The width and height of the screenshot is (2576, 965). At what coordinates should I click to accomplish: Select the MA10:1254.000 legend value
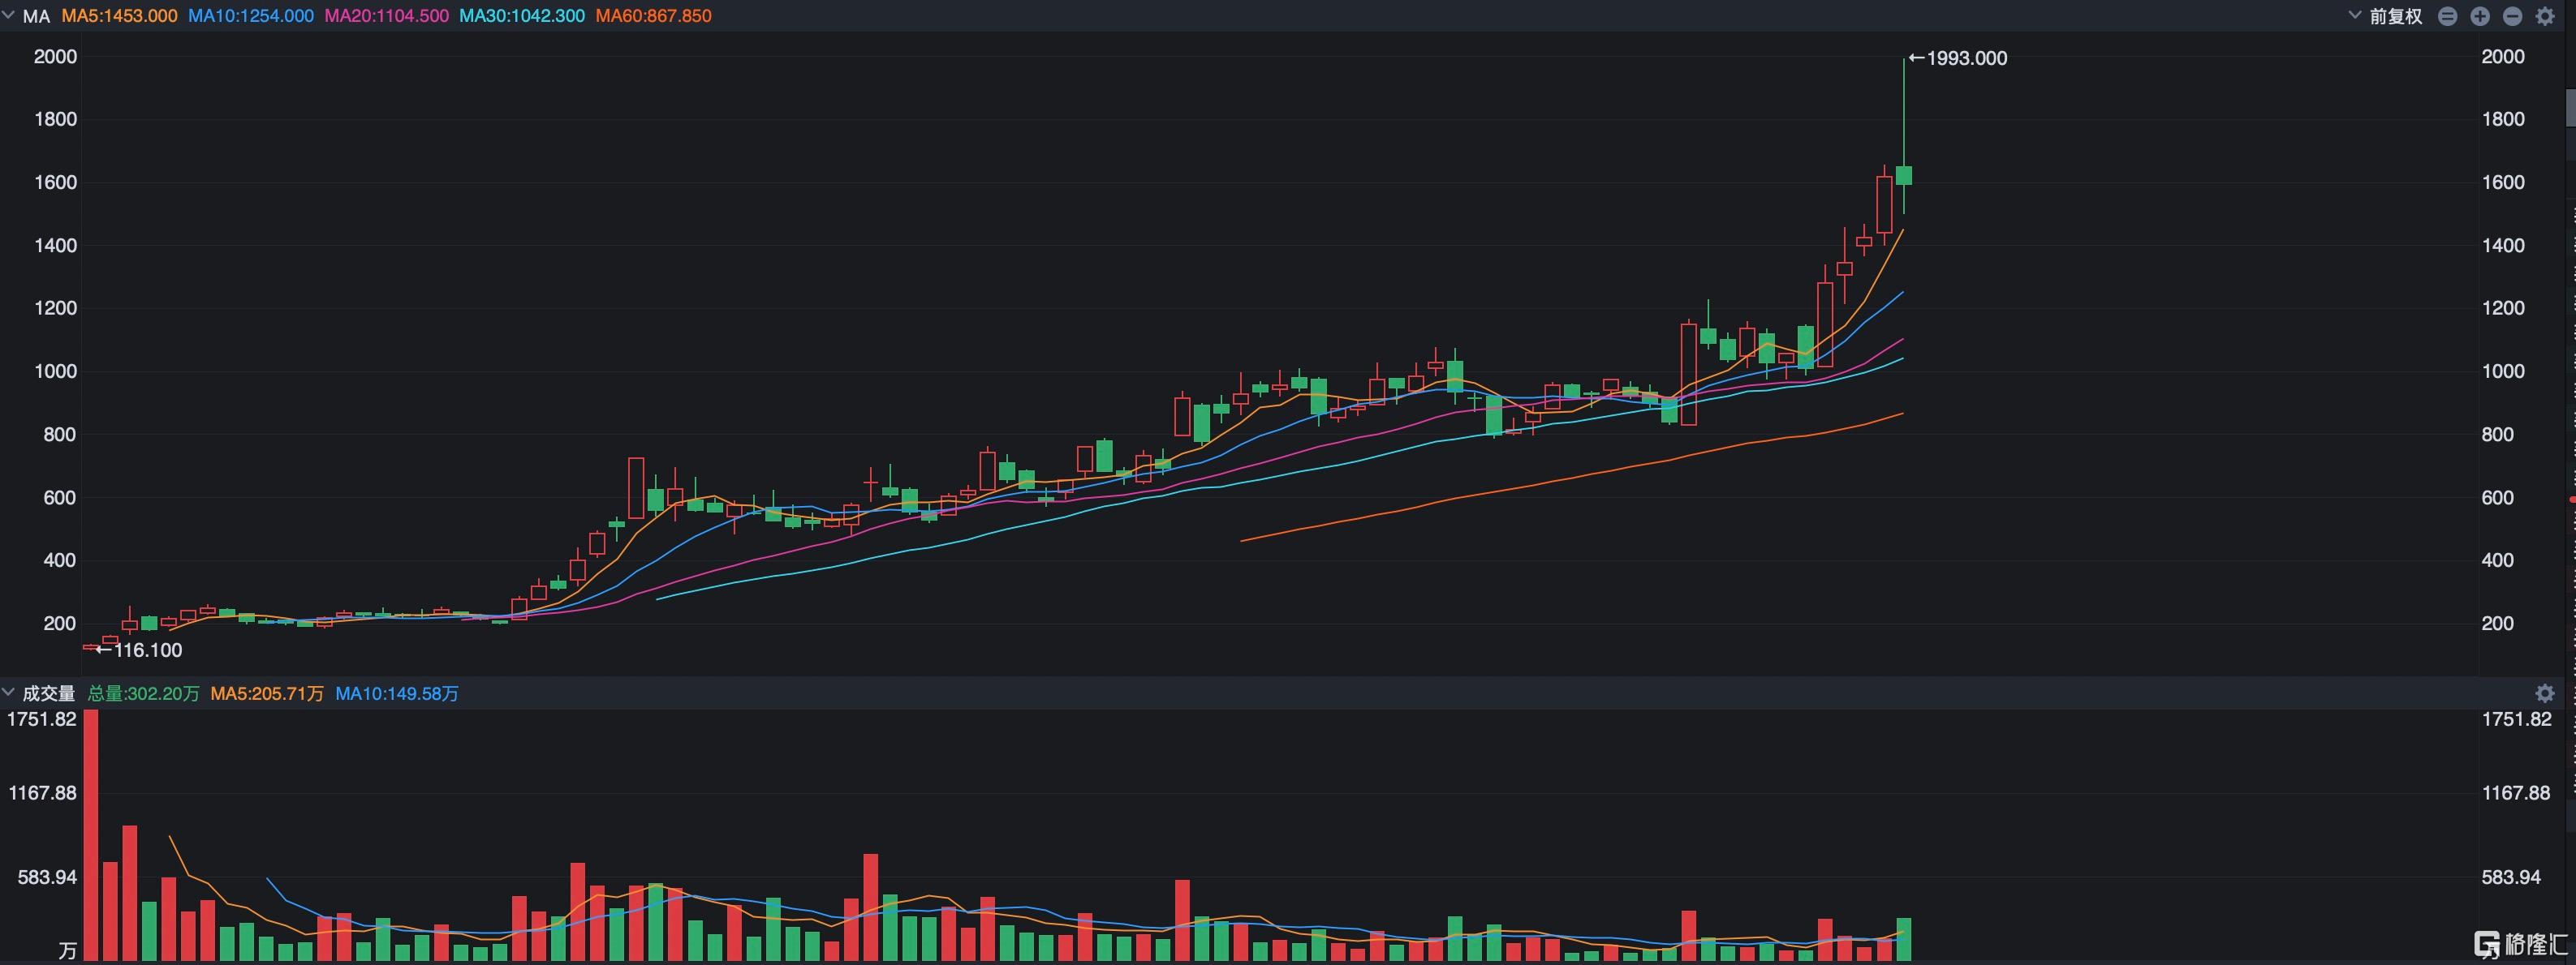(x=251, y=16)
